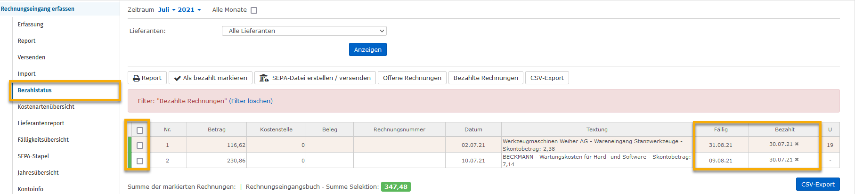Open Kontoinfo in the sidebar

[31, 189]
